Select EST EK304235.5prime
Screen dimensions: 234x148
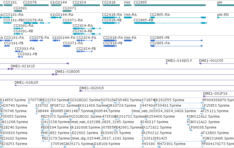click(102, 136)
